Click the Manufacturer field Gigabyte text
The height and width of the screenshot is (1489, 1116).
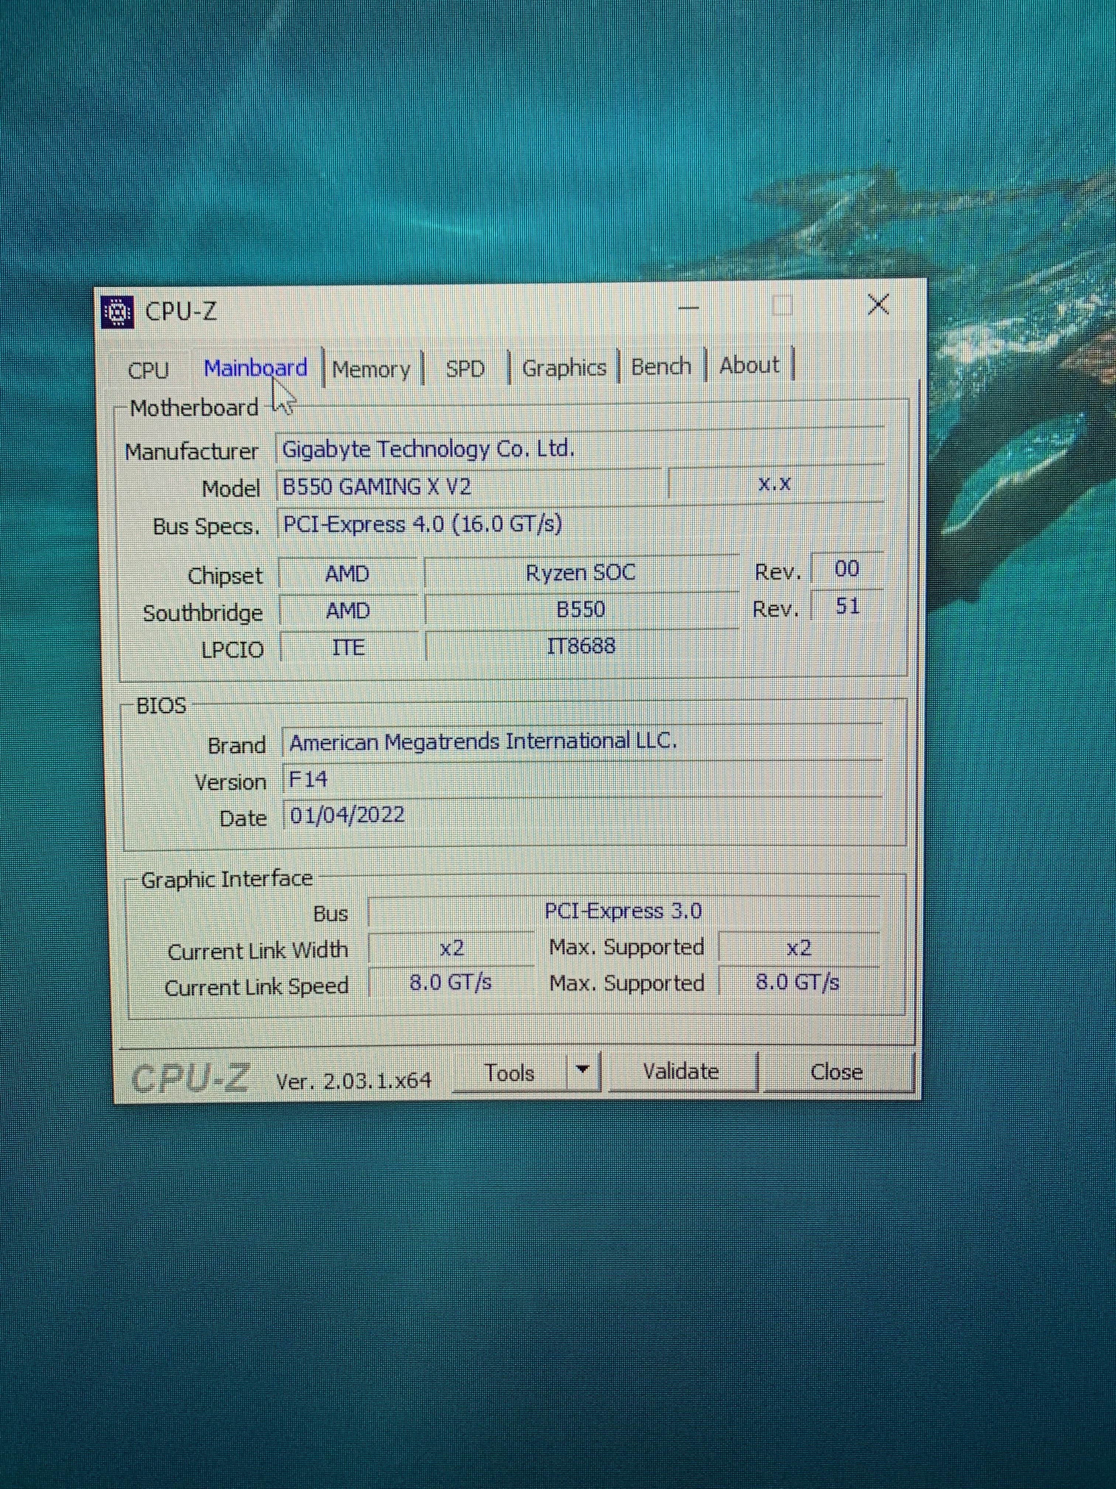428,449
